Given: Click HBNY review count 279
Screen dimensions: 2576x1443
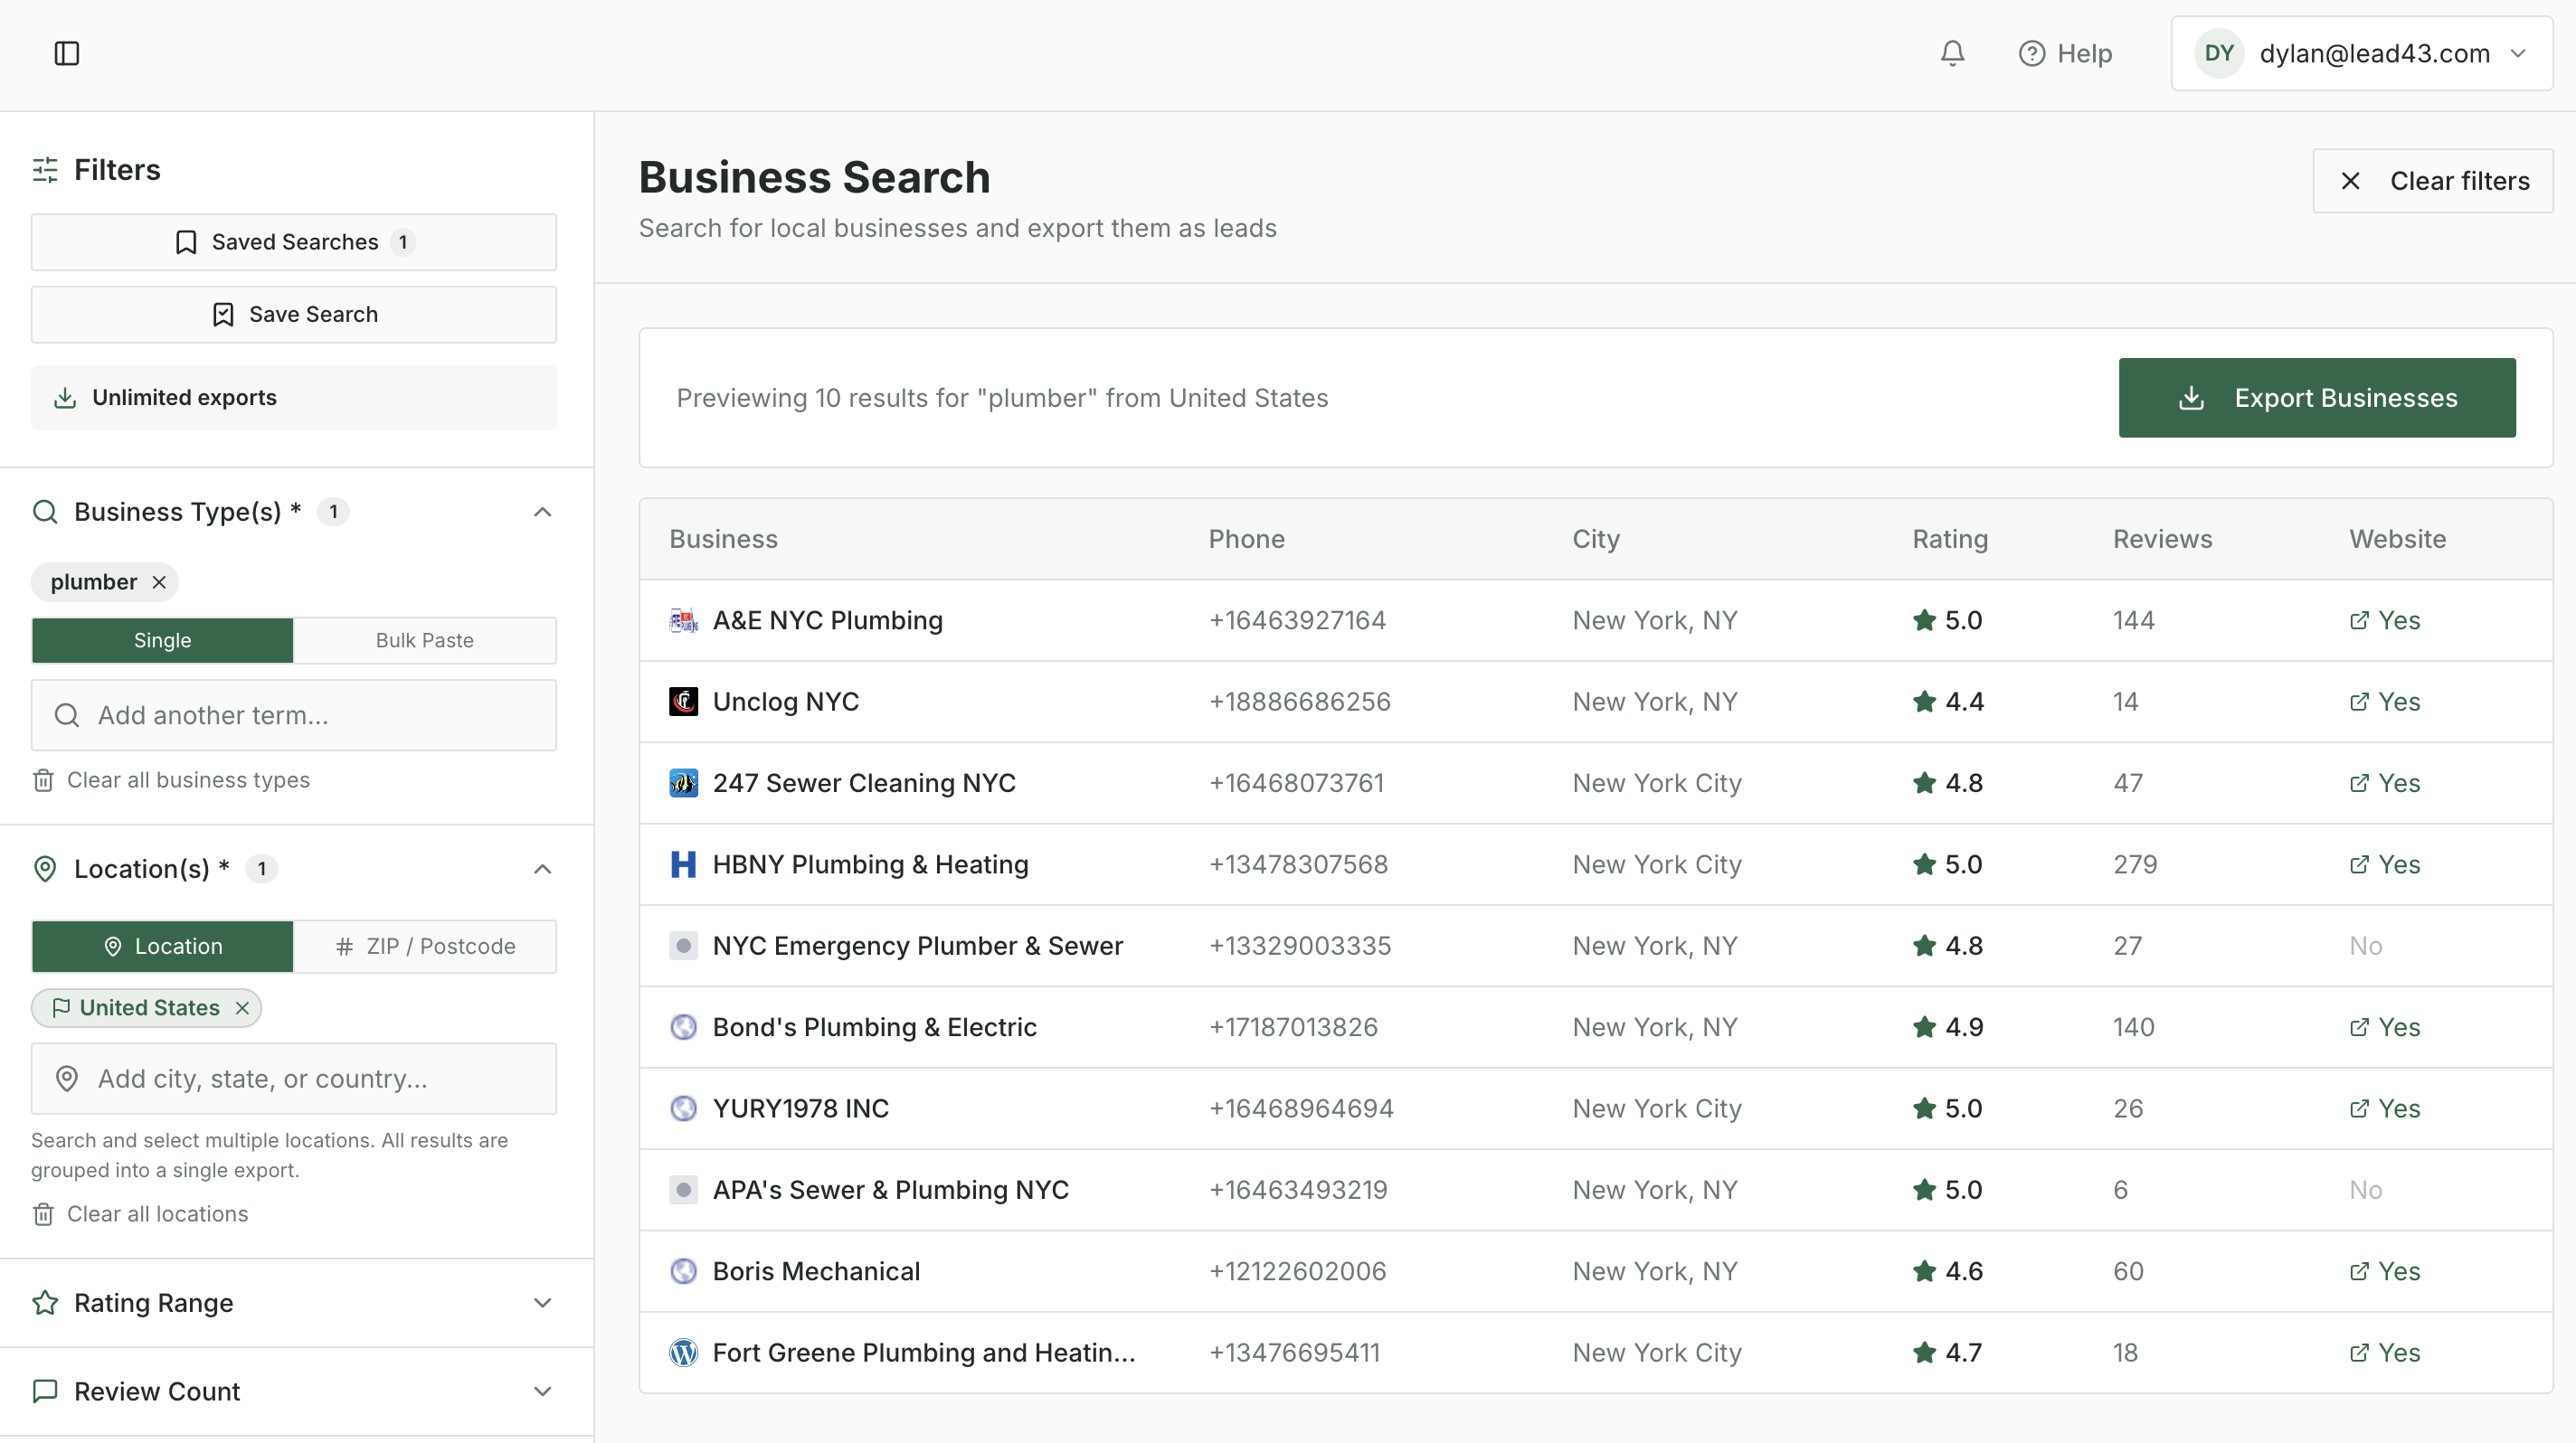Looking at the screenshot, I should (x=2134, y=864).
